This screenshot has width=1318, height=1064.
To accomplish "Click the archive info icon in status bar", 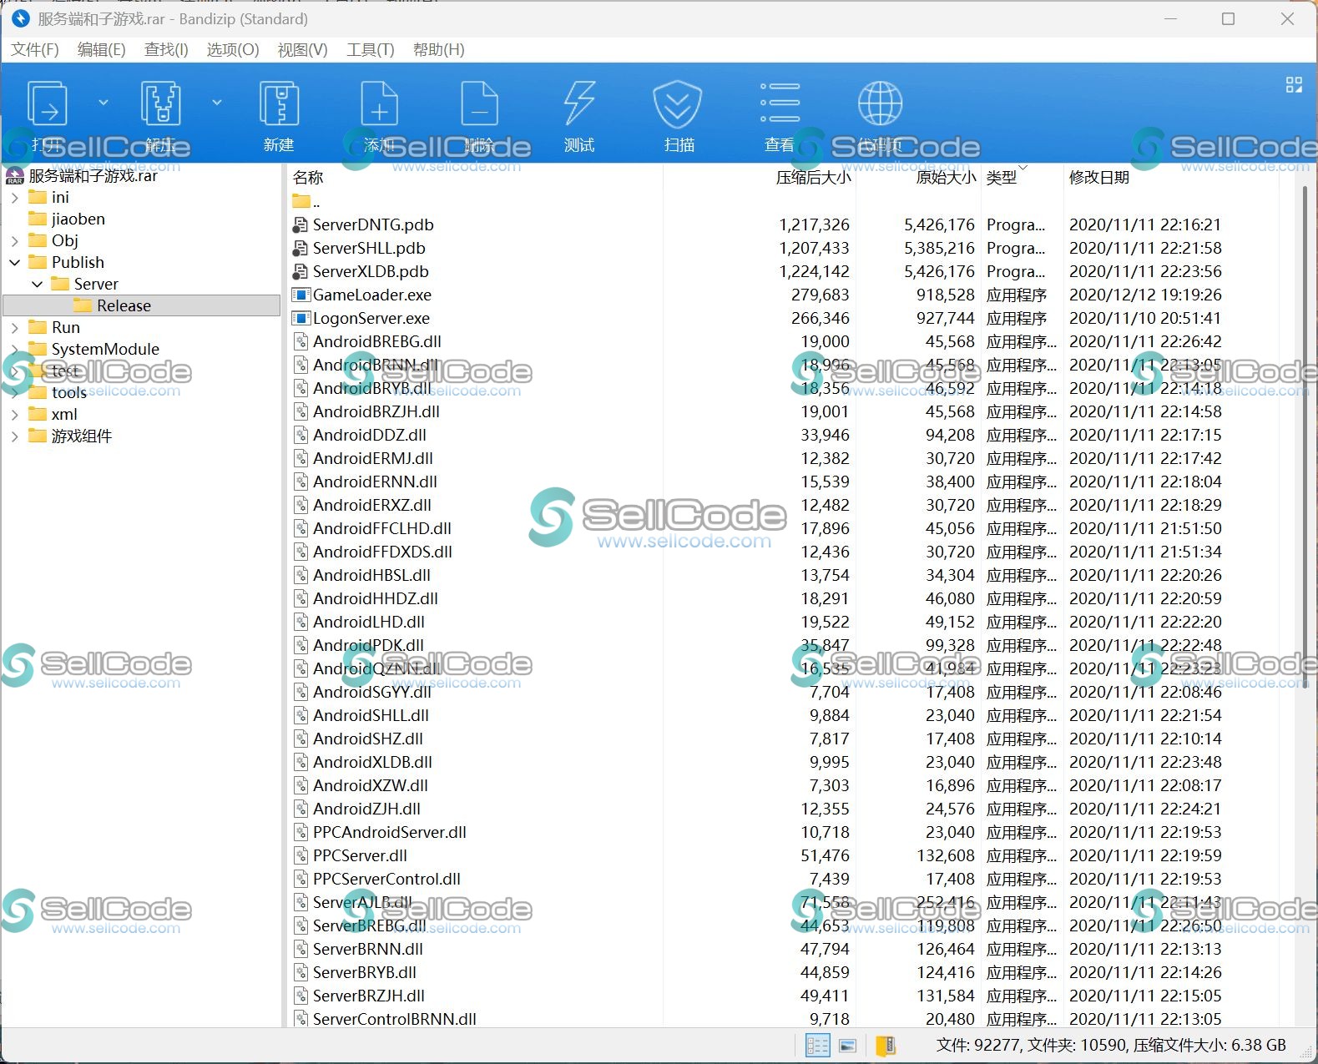I will click(x=886, y=1046).
